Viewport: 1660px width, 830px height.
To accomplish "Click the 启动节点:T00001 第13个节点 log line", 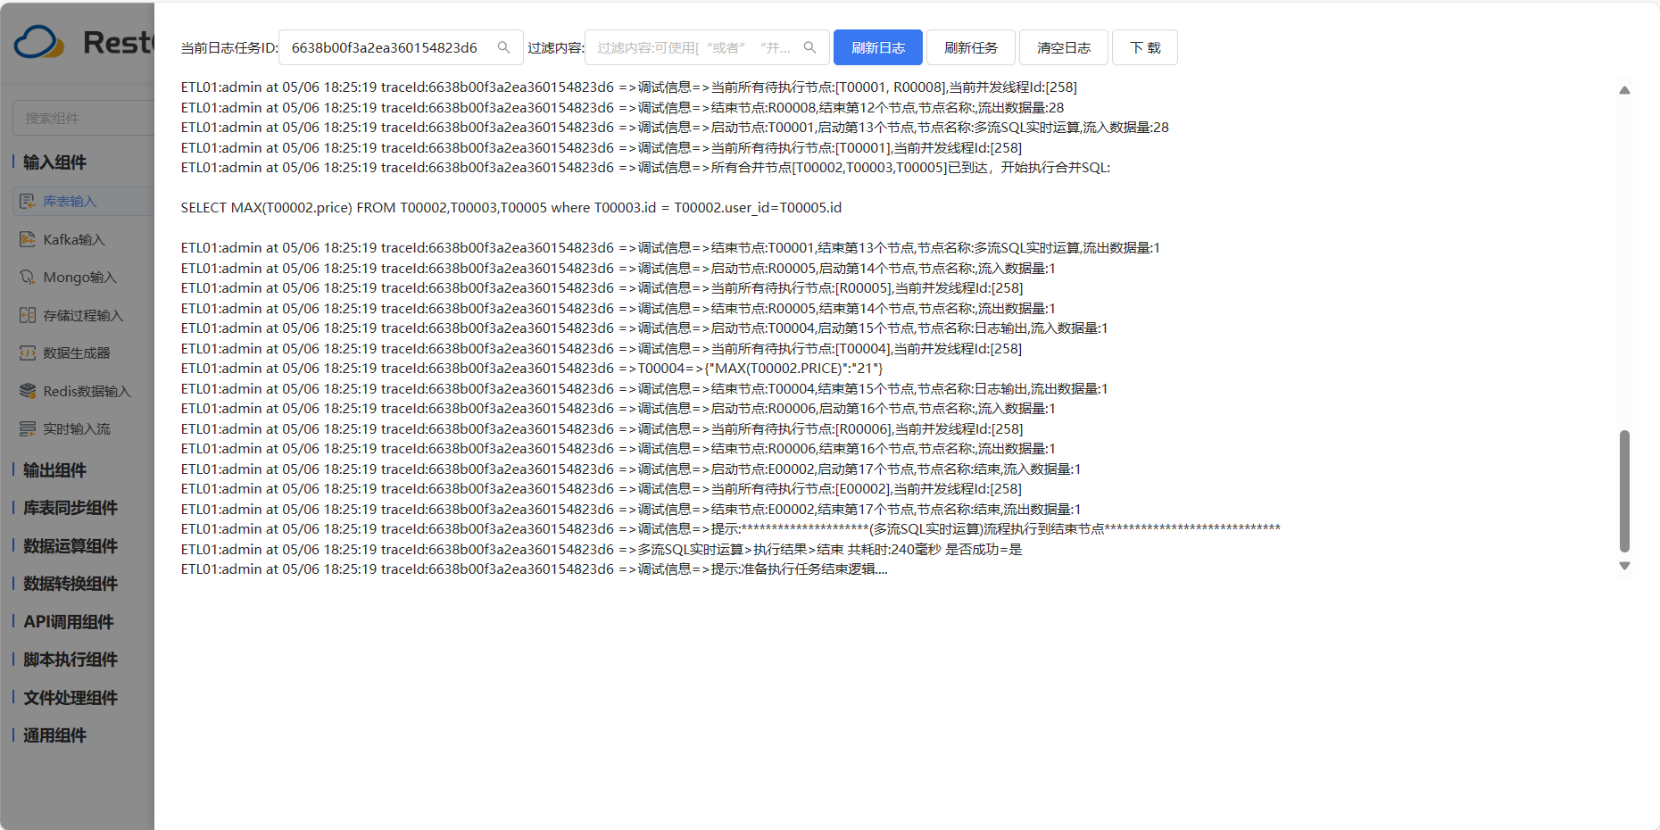I will tap(675, 127).
